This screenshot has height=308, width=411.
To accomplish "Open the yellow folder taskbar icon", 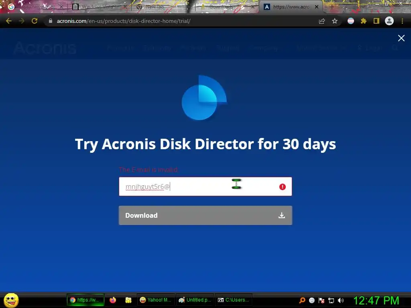I will pos(128,300).
